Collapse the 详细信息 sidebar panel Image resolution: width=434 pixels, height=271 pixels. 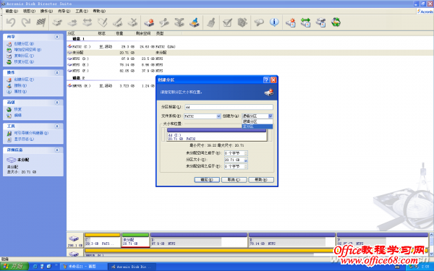(x=57, y=150)
